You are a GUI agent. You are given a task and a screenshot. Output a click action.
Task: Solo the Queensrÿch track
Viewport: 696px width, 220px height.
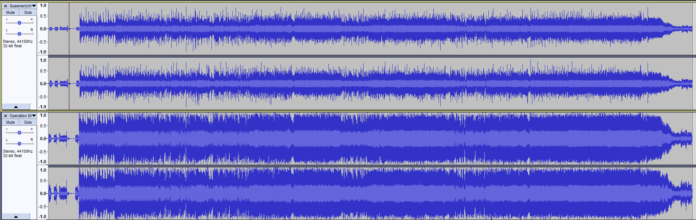[x=28, y=12]
